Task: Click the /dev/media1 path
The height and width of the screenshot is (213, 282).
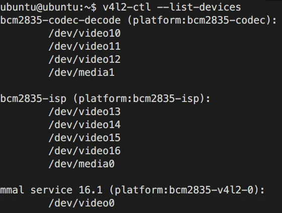Action: pos(81,73)
